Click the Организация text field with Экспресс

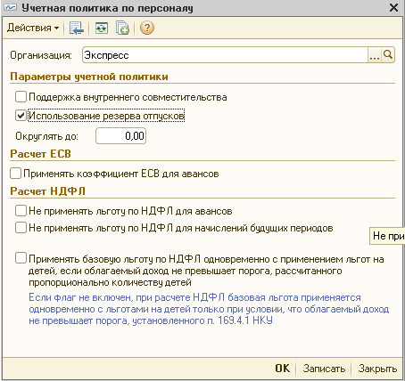point(225,55)
